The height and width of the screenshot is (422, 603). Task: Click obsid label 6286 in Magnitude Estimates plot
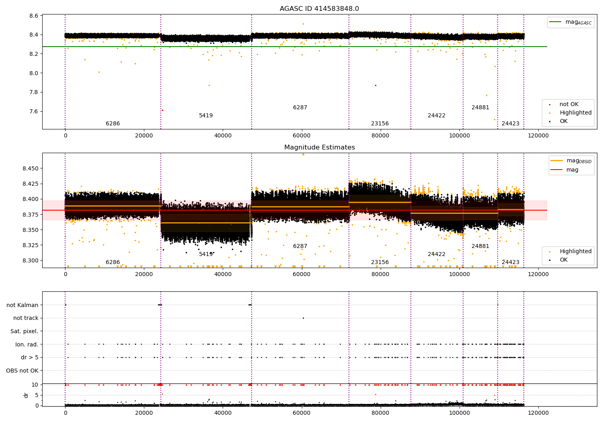coord(113,262)
